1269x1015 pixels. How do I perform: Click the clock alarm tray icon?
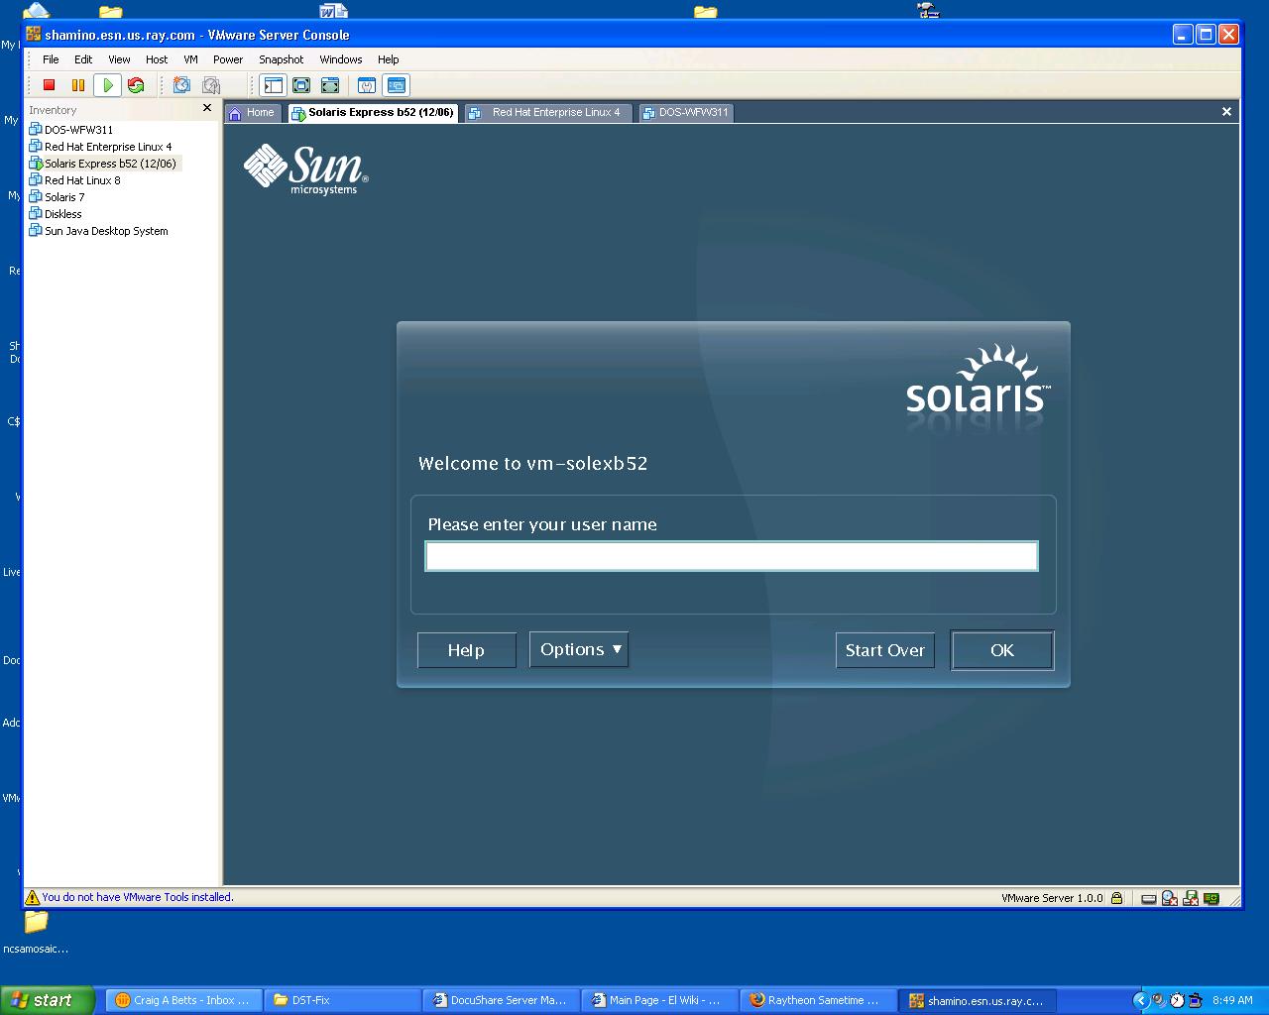pyautogui.click(x=1177, y=1000)
